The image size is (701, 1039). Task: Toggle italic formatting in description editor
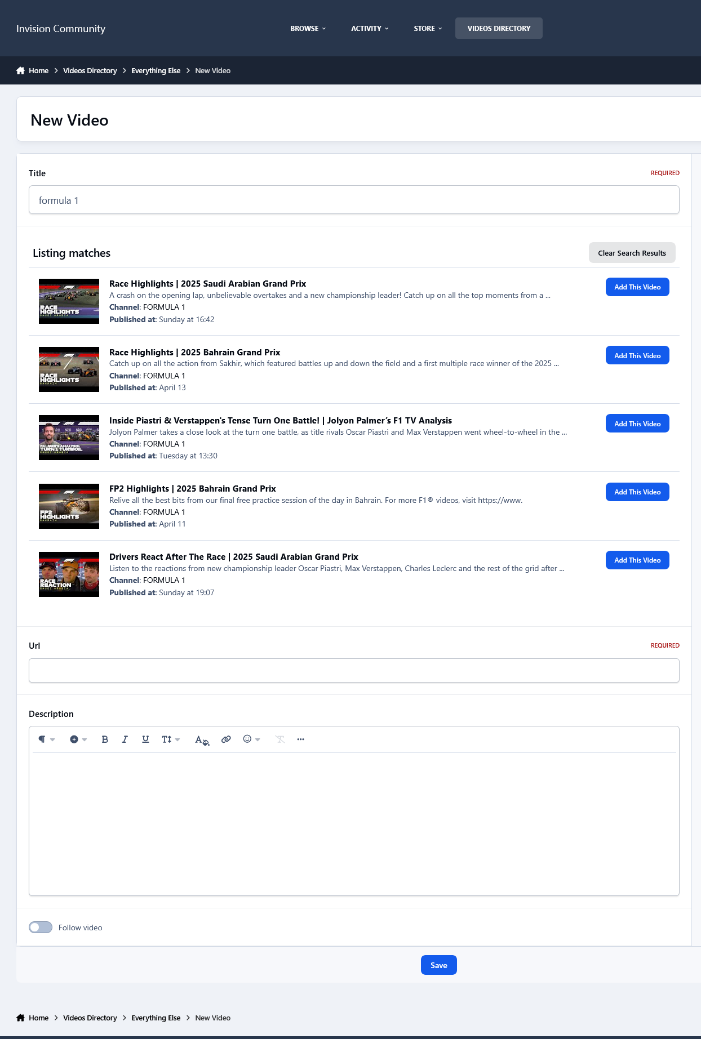tap(125, 739)
